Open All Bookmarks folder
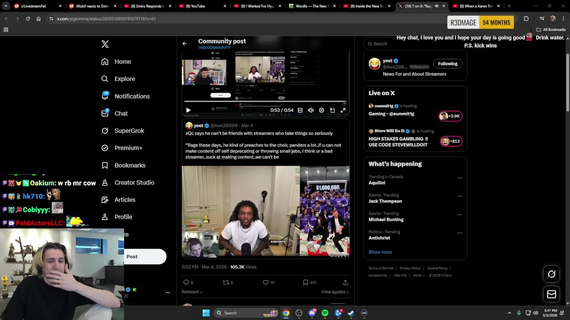570x320 pixels. 551,30
